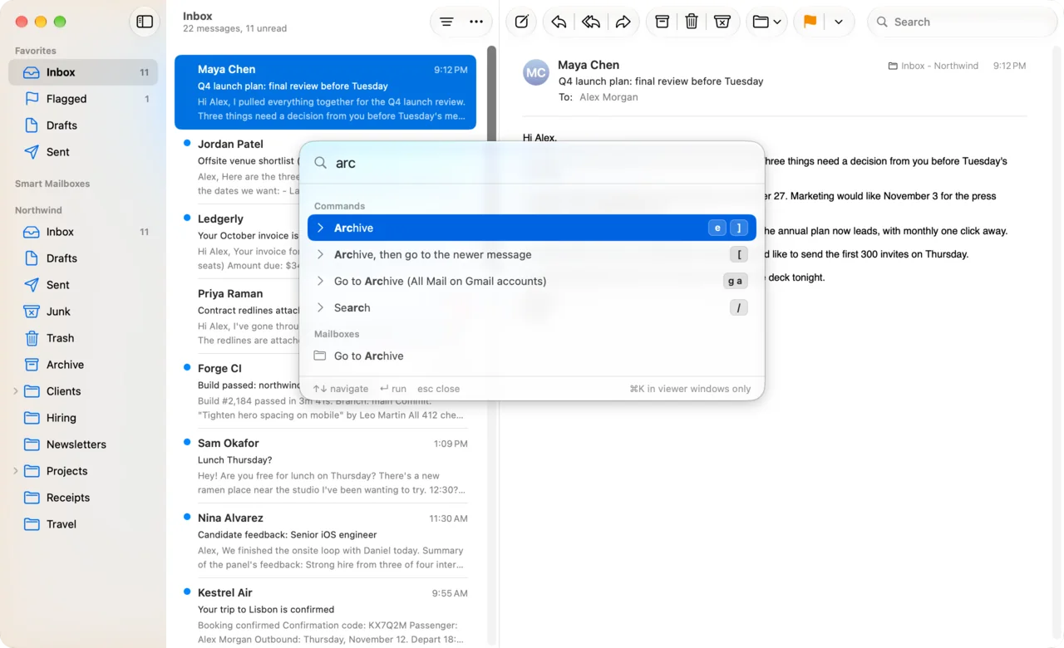This screenshot has height=648, width=1064.
Task: Open the Travel folder
Action: (83, 524)
